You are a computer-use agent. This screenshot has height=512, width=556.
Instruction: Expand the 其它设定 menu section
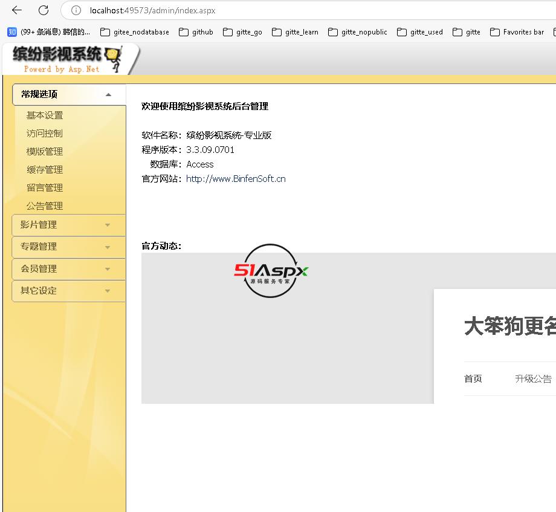click(69, 291)
